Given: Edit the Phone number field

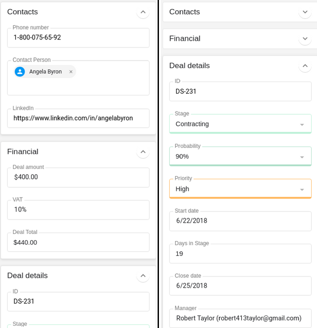Looking at the screenshot, I should coord(78,38).
